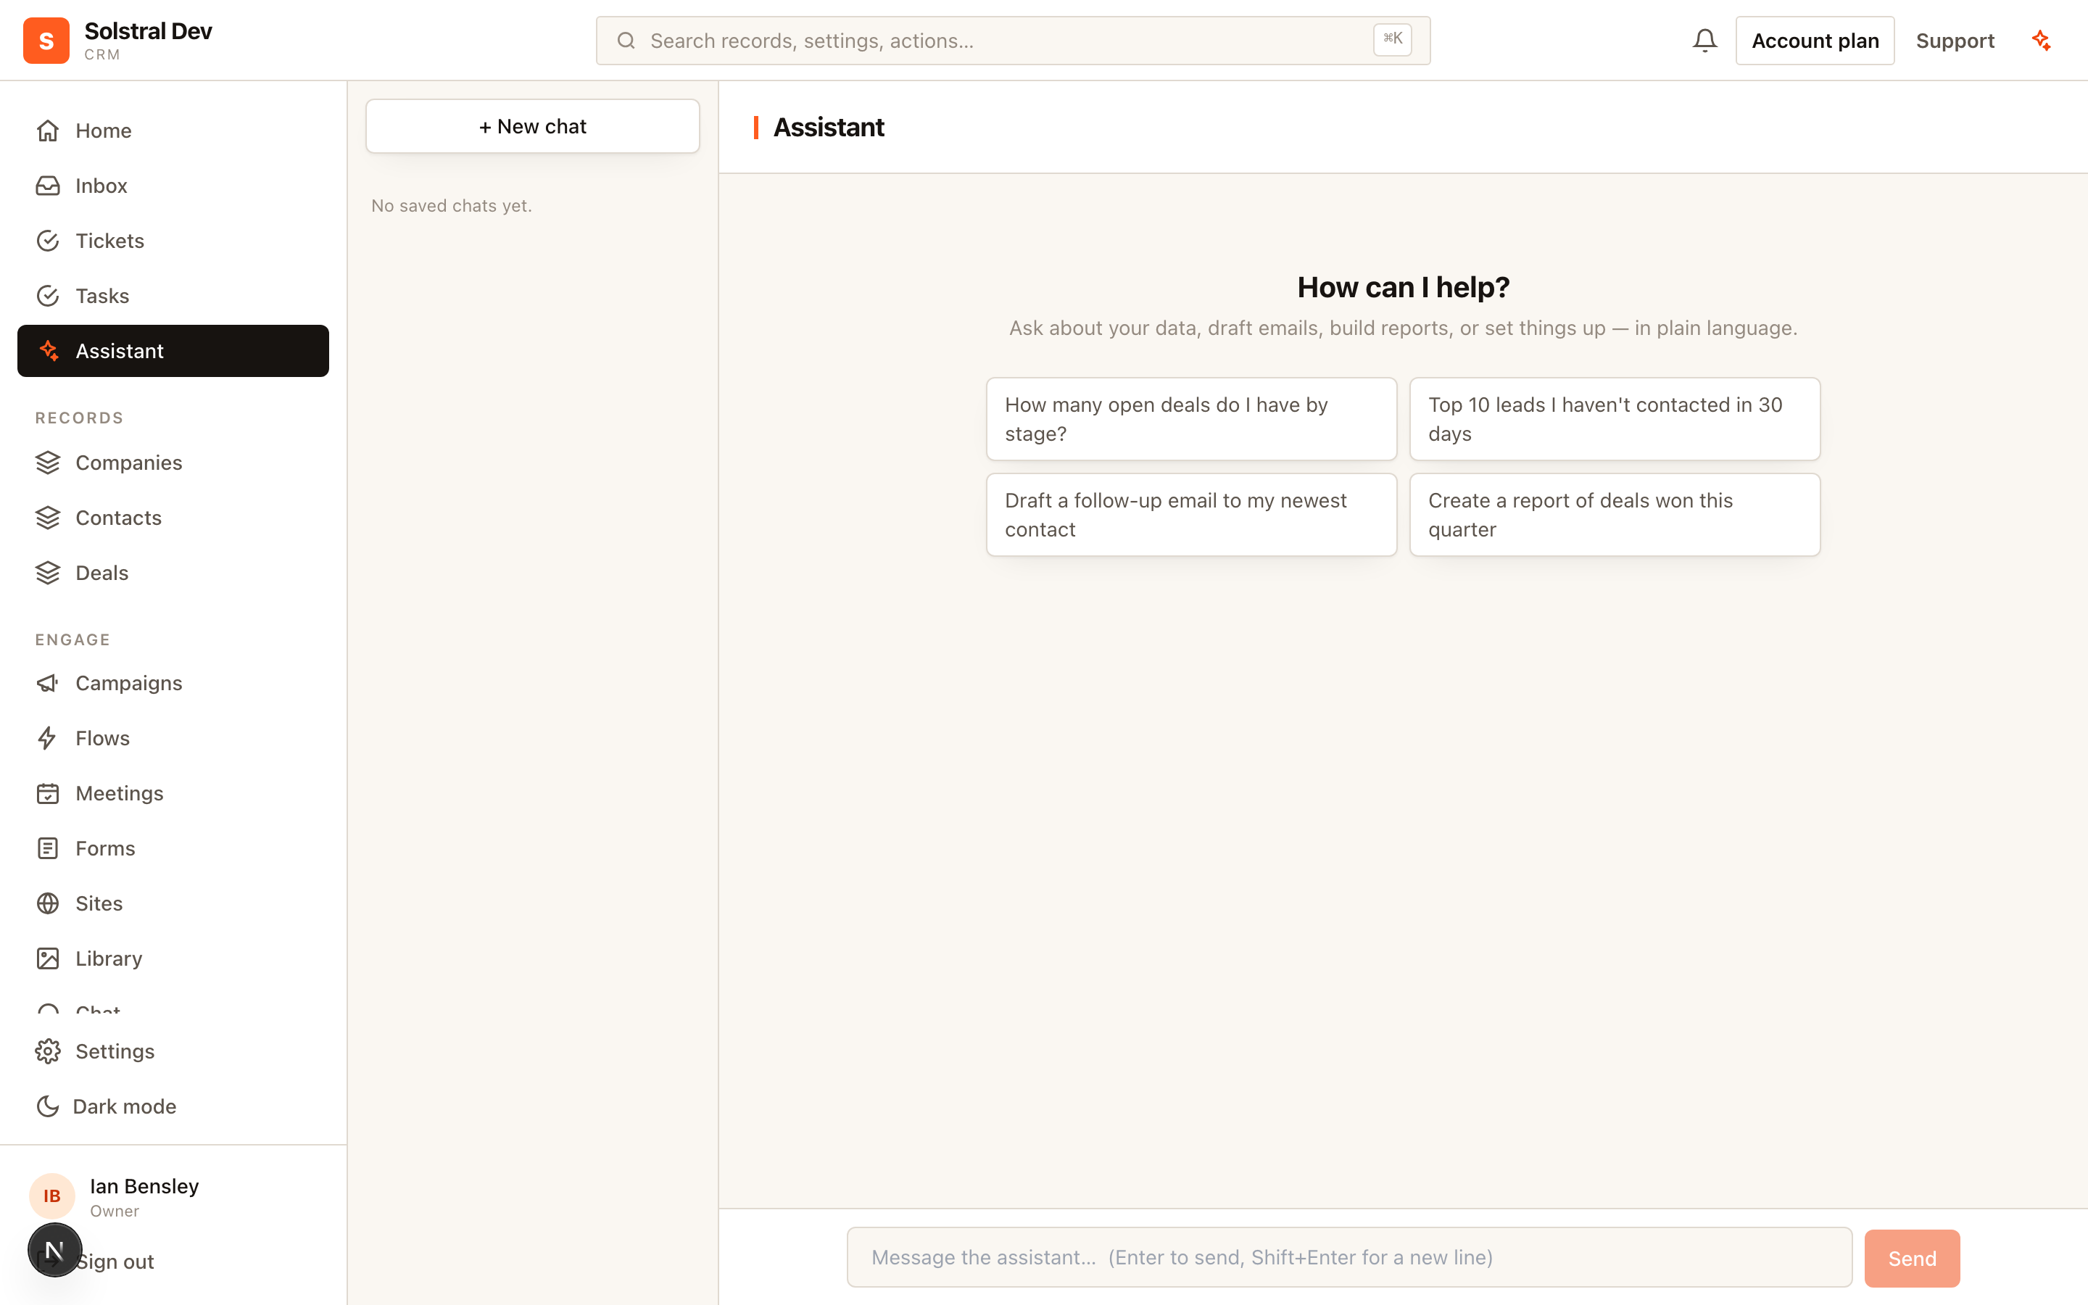The height and width of the screenshot is (1305, 2088).
Task: Go to Inbox in the sidebar
Action: point(173,186)
